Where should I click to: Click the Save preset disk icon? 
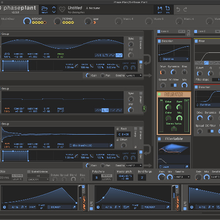[160, 8]
